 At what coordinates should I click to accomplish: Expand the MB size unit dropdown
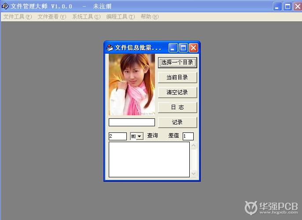point(140,136)
